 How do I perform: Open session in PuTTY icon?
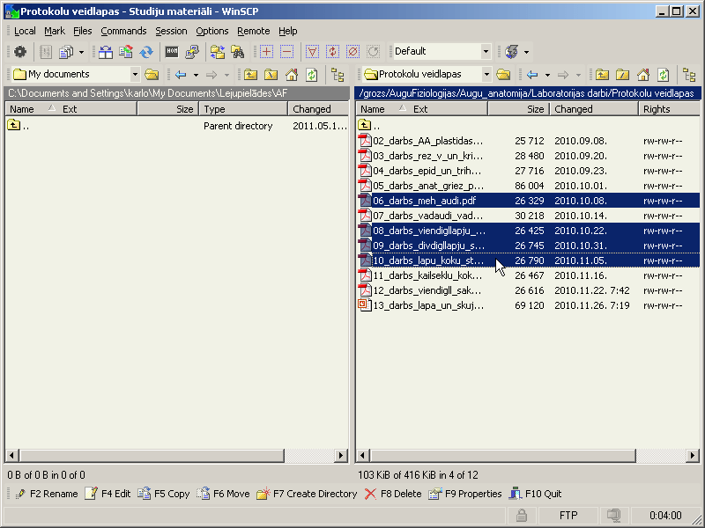tap(192, 52)
